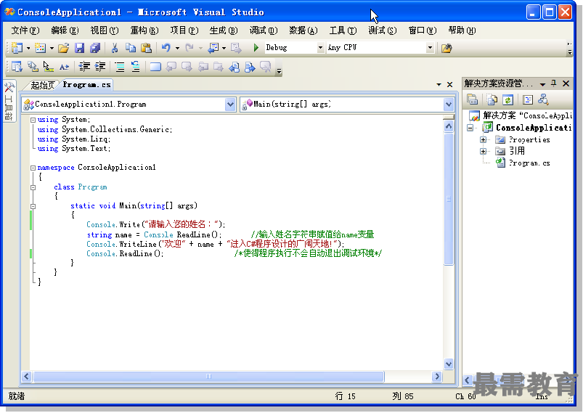Collapse the ConsoleApplication1 project node

point(470,128)
